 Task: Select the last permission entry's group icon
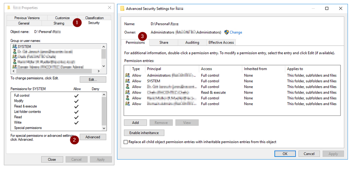coord(127,104)
